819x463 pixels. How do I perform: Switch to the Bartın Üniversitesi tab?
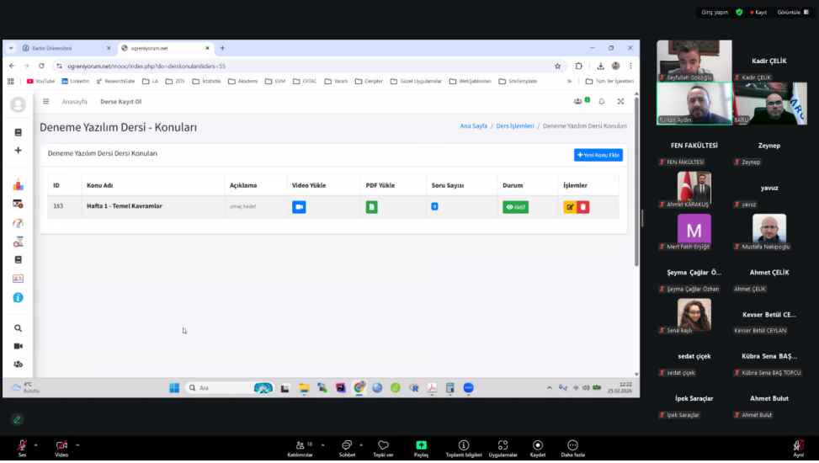tap(66, 48)
